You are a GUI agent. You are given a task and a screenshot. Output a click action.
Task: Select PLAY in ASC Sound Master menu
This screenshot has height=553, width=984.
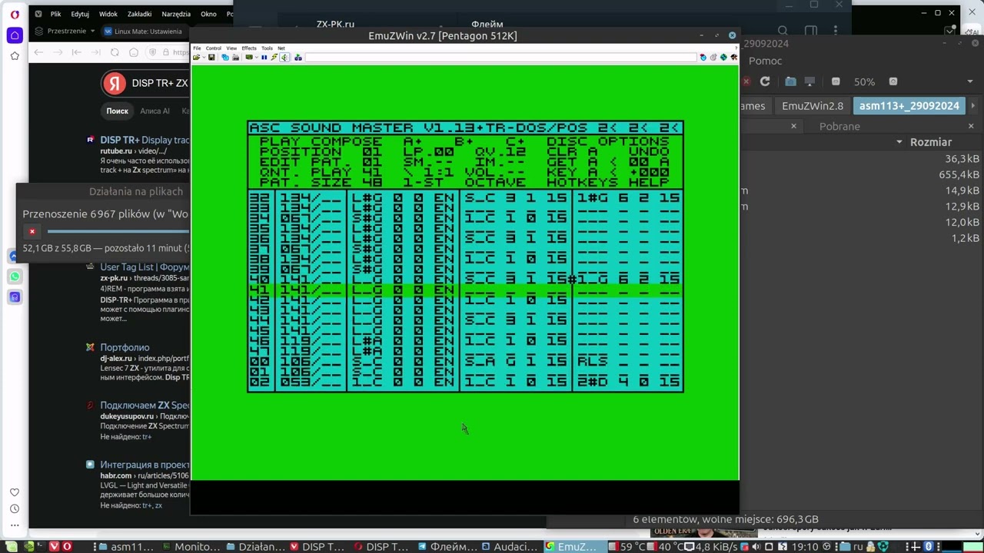[279, 142]
